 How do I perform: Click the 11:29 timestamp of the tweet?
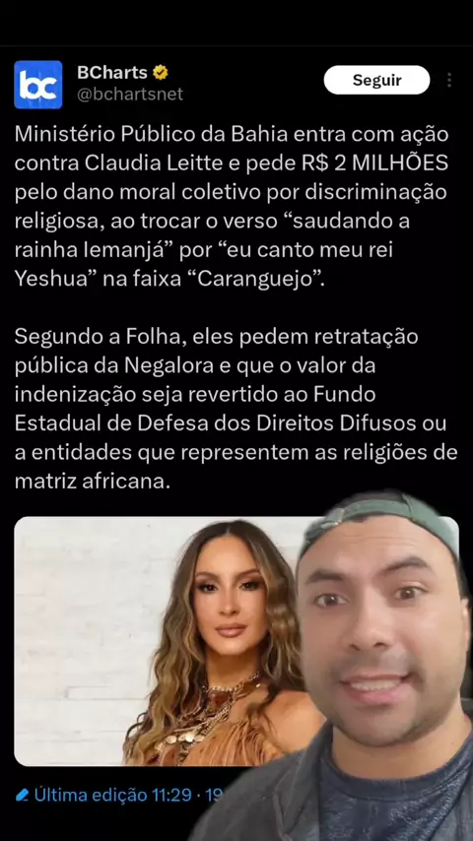[x=171, y=795]
